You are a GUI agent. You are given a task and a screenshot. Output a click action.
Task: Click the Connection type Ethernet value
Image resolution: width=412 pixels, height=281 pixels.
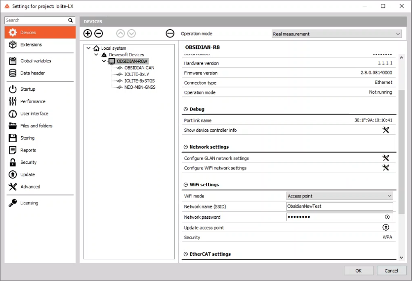tap(383, 82)
